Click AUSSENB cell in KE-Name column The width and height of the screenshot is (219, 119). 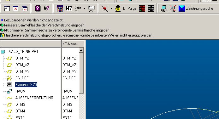(x=70, y=98)
